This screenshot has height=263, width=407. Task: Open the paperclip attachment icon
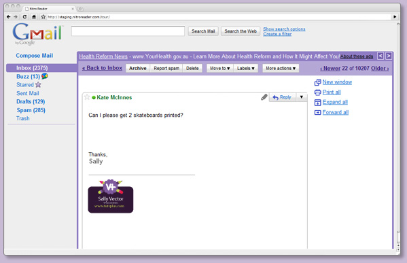(x=264, y=97)
